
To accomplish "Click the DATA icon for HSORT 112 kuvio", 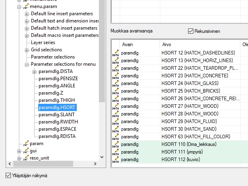I will pos(115,160).
